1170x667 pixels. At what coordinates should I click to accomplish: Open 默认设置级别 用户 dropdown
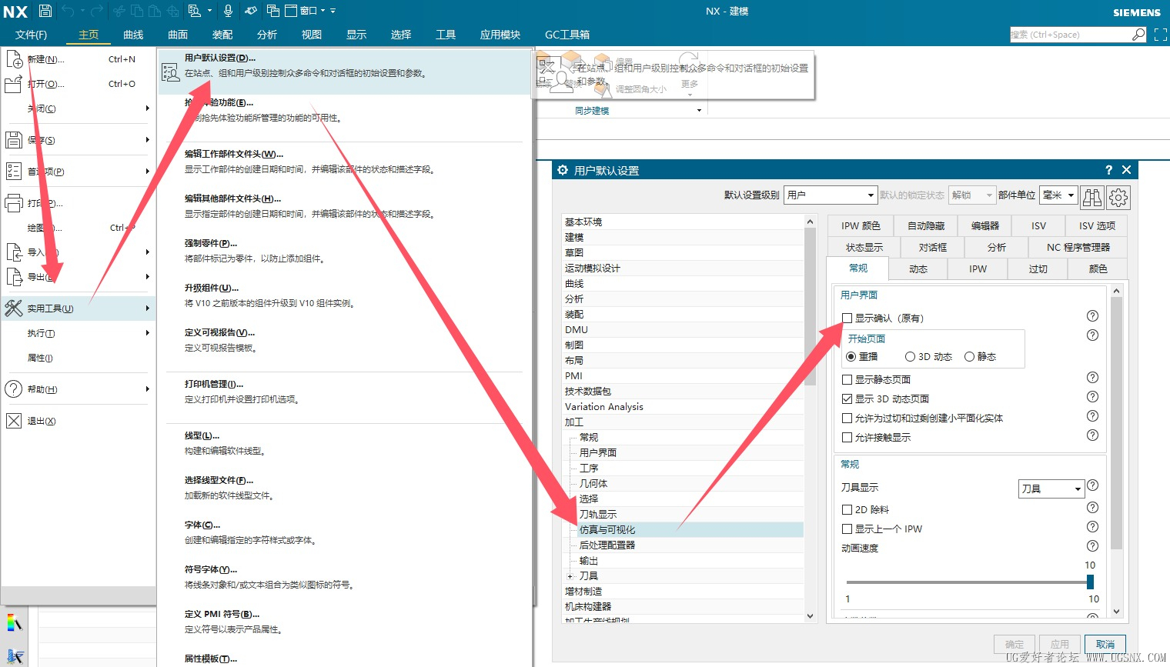coord(831,195)
